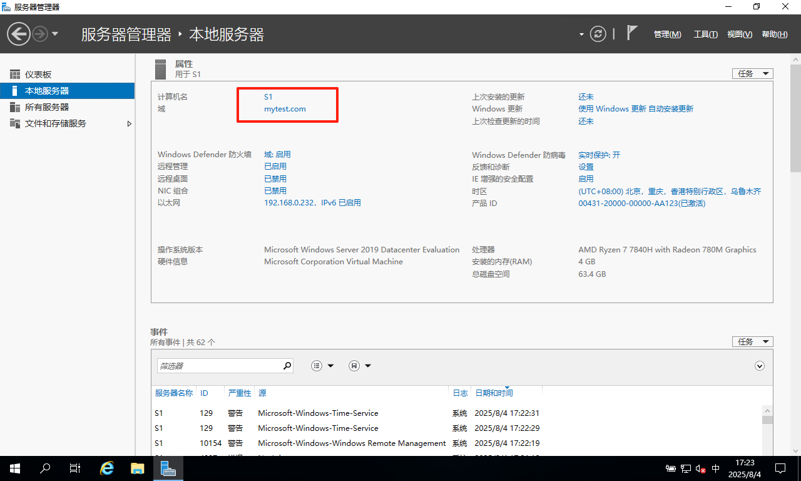Viewport: 801px width, 481px height.
Task: Click the refresh icon in header
Action: [x=598, y=34]
